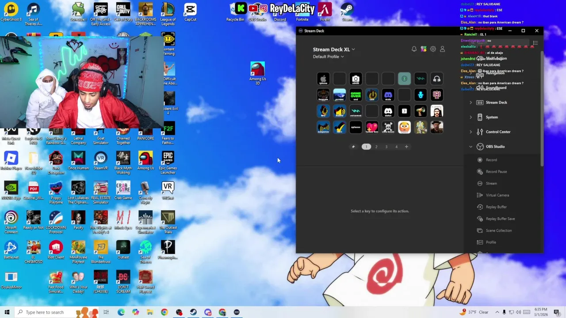Toggle actions list view icon
The width and height of the screenshot is (566, 318).
[x=535, y=43]
